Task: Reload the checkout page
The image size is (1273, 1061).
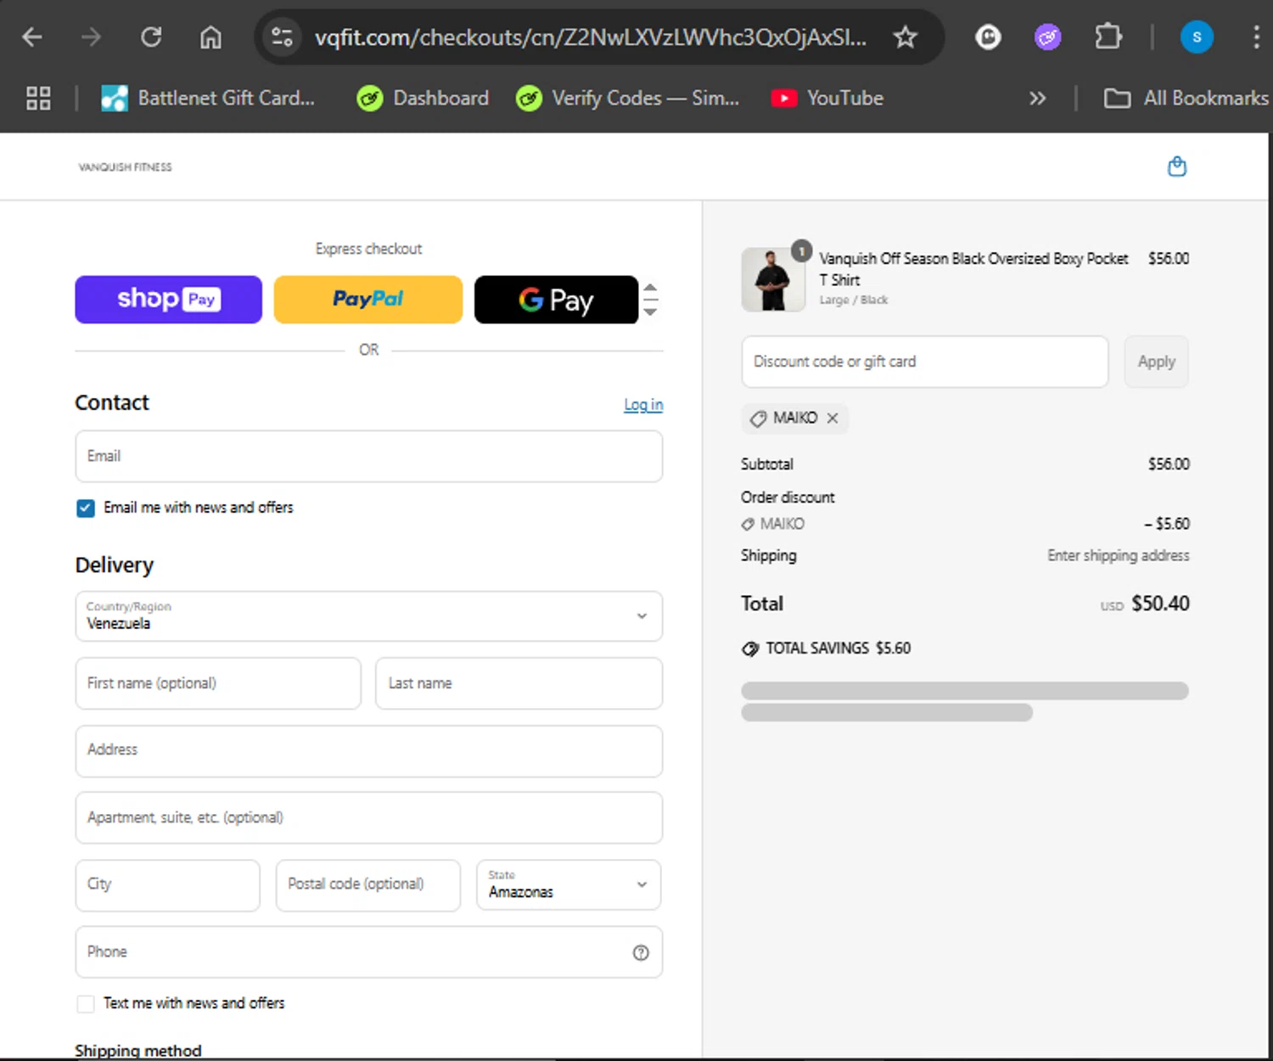Action: 151,37
